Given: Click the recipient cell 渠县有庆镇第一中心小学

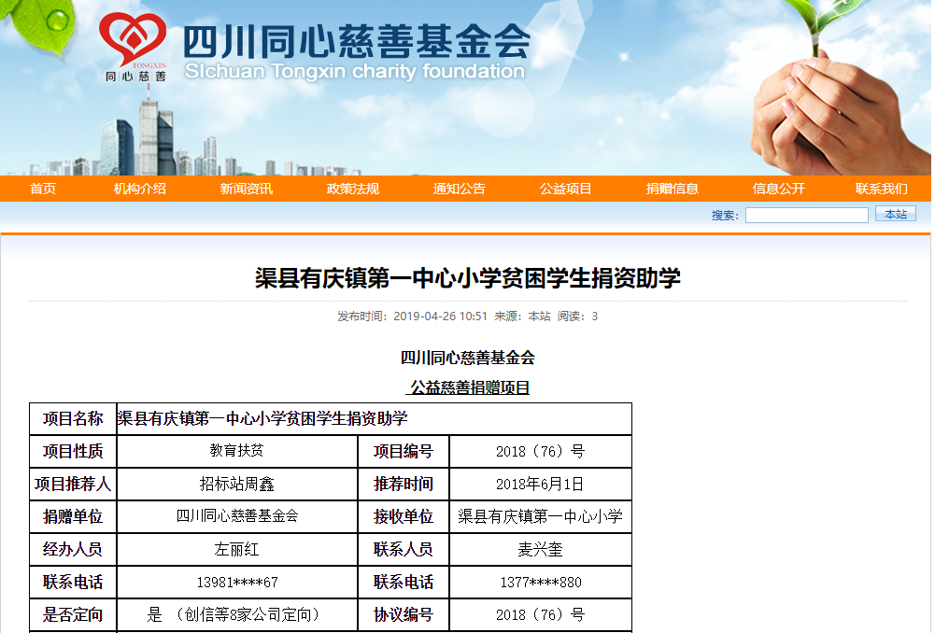Looking at the screenshot, I should click(x=540, y=516).
